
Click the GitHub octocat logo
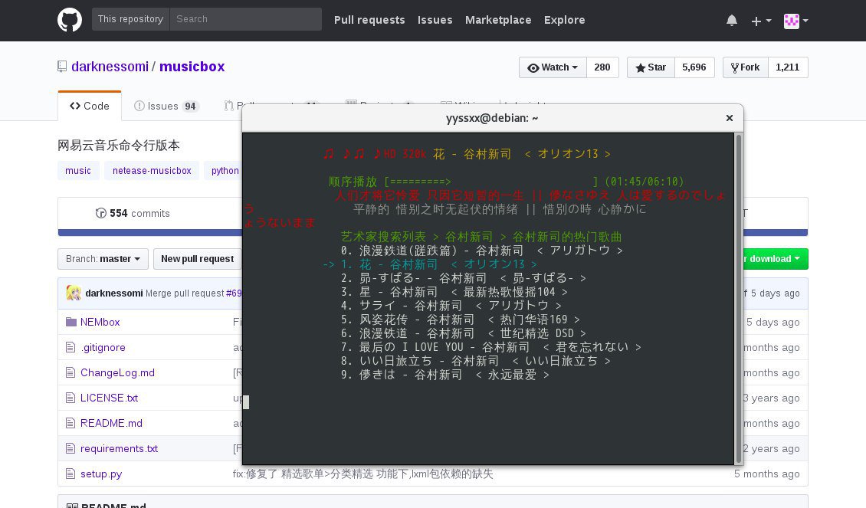tap(69, 21)
